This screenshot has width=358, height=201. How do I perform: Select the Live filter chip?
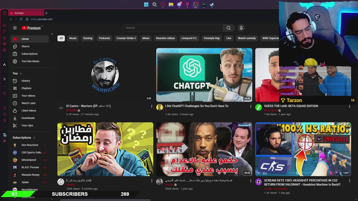coord(229,38)
